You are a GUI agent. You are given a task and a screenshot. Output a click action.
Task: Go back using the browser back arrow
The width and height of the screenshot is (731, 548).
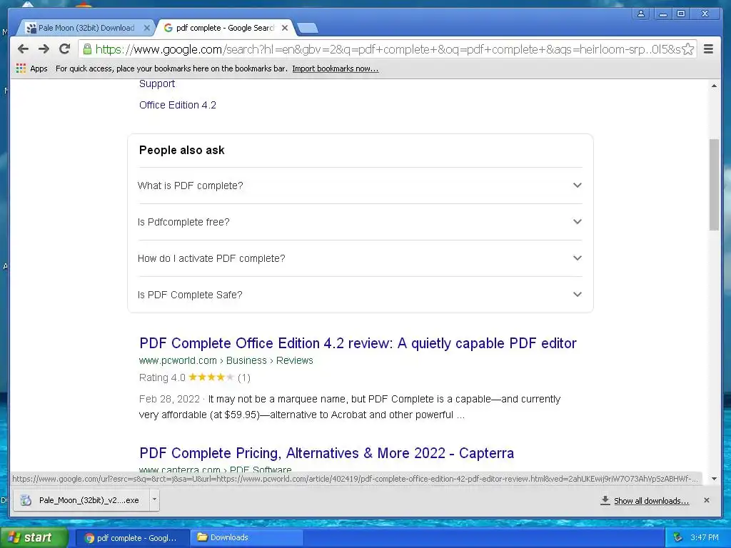pyautogui.click(x=23, y=49)
